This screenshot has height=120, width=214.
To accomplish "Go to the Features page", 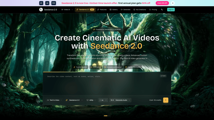I will pyautogui.click(x=102, y=10).
